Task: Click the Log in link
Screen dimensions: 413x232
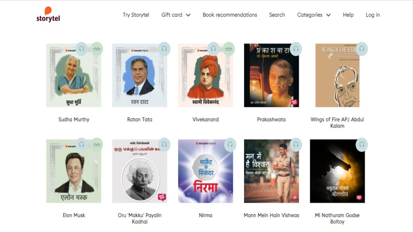Action: click(373, 15)
